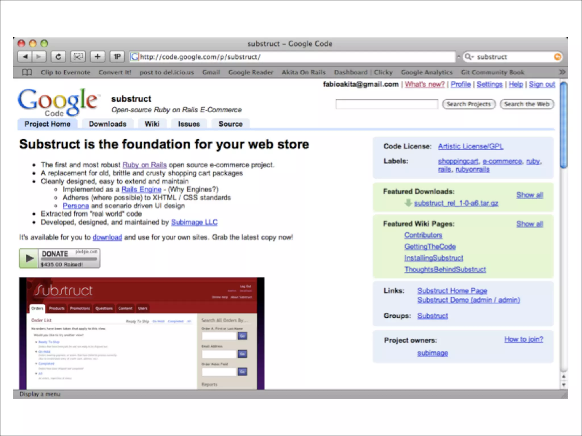
Task: Click the project search text field
Action: point(386,104)
